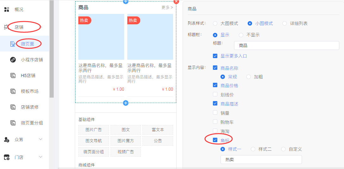Click the blue plus below the product component
The width and height of the screenshot is (344, 169).
(126, 103)
